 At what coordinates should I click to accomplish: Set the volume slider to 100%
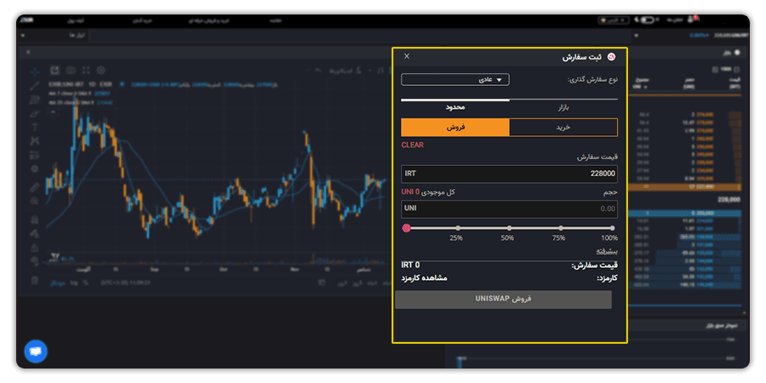click(x=612, y=228)
